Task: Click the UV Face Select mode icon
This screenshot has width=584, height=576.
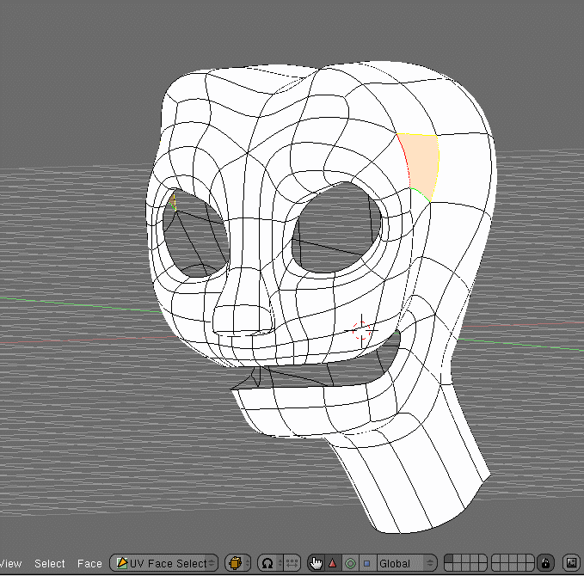Action: 122,564
